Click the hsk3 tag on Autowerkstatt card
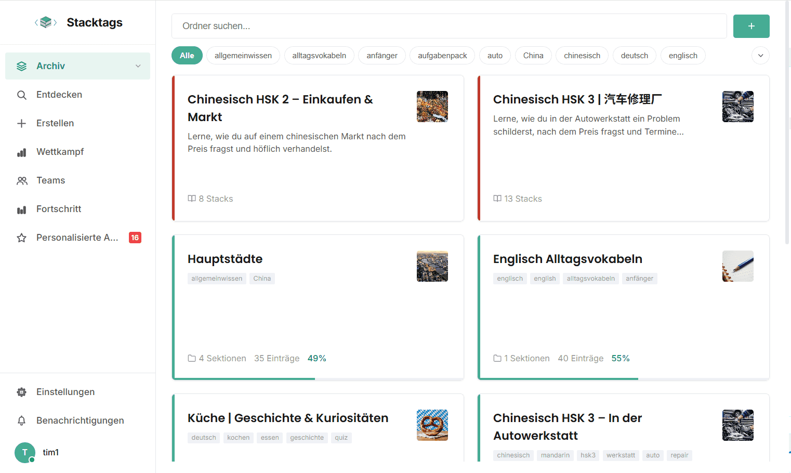 tap(588, 455)
